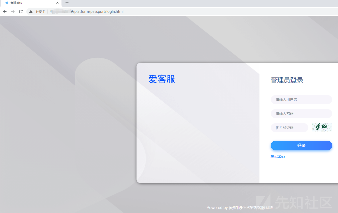Focus the 请输入用户名 username field

pyautogui.click(x=301, y=100)
